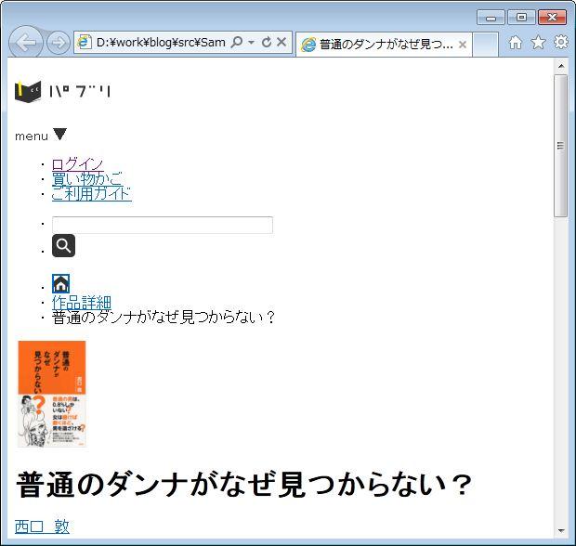
Task: Open the browser Home page icon
Action: [515, 43]
